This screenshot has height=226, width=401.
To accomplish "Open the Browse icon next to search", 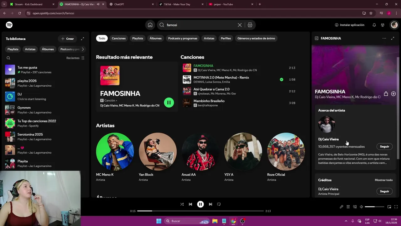I will coord(250,25).
